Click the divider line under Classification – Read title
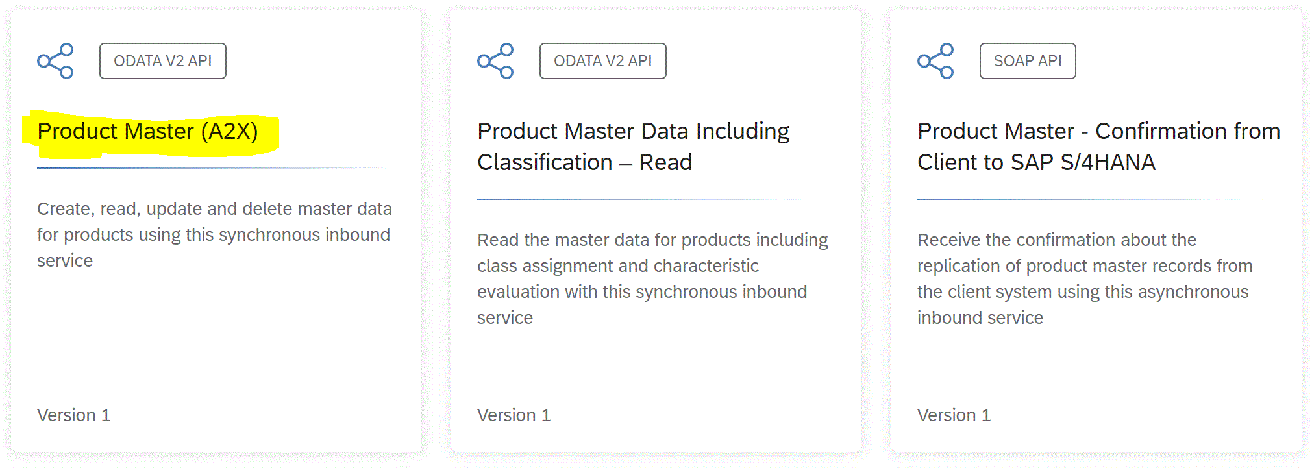1312x468 pixels. coord(651,199)
